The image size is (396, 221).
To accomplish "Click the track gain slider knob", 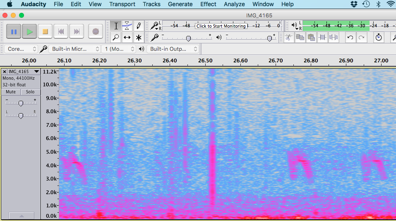I will (21, 103).
